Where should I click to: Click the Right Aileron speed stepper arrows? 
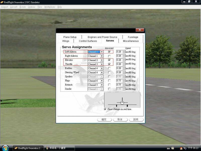click(124, 56)
